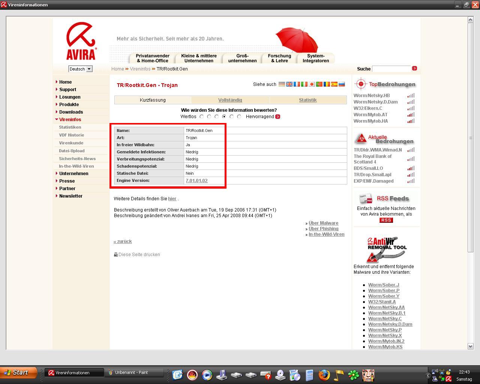Select the Spanish flag icon
Viewport: 480px width, 384px height.
pos(334,84)
